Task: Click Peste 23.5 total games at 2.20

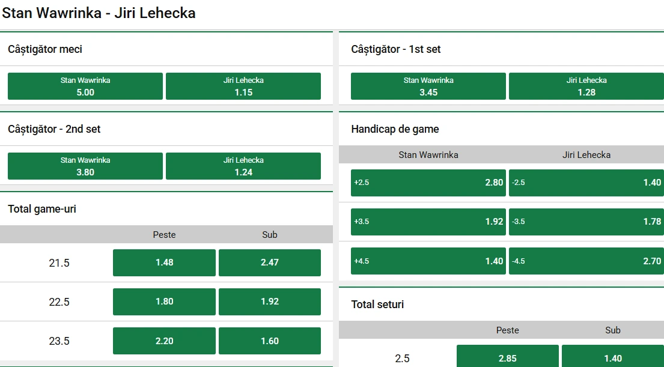Action: (x=164, y=341)
